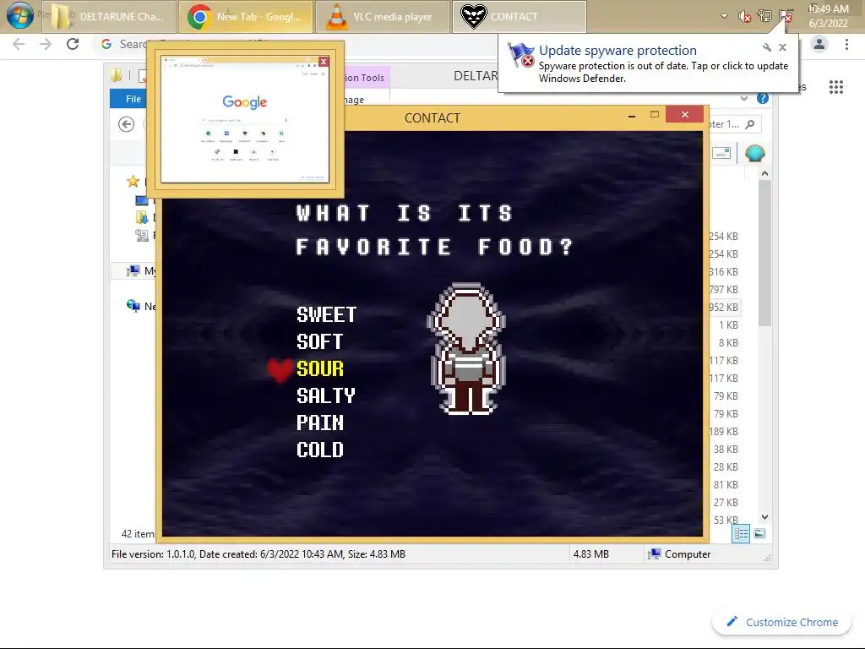Select the Desktop icon under Favorites
The width and height of the screenshot is (865, 649).
142,199
